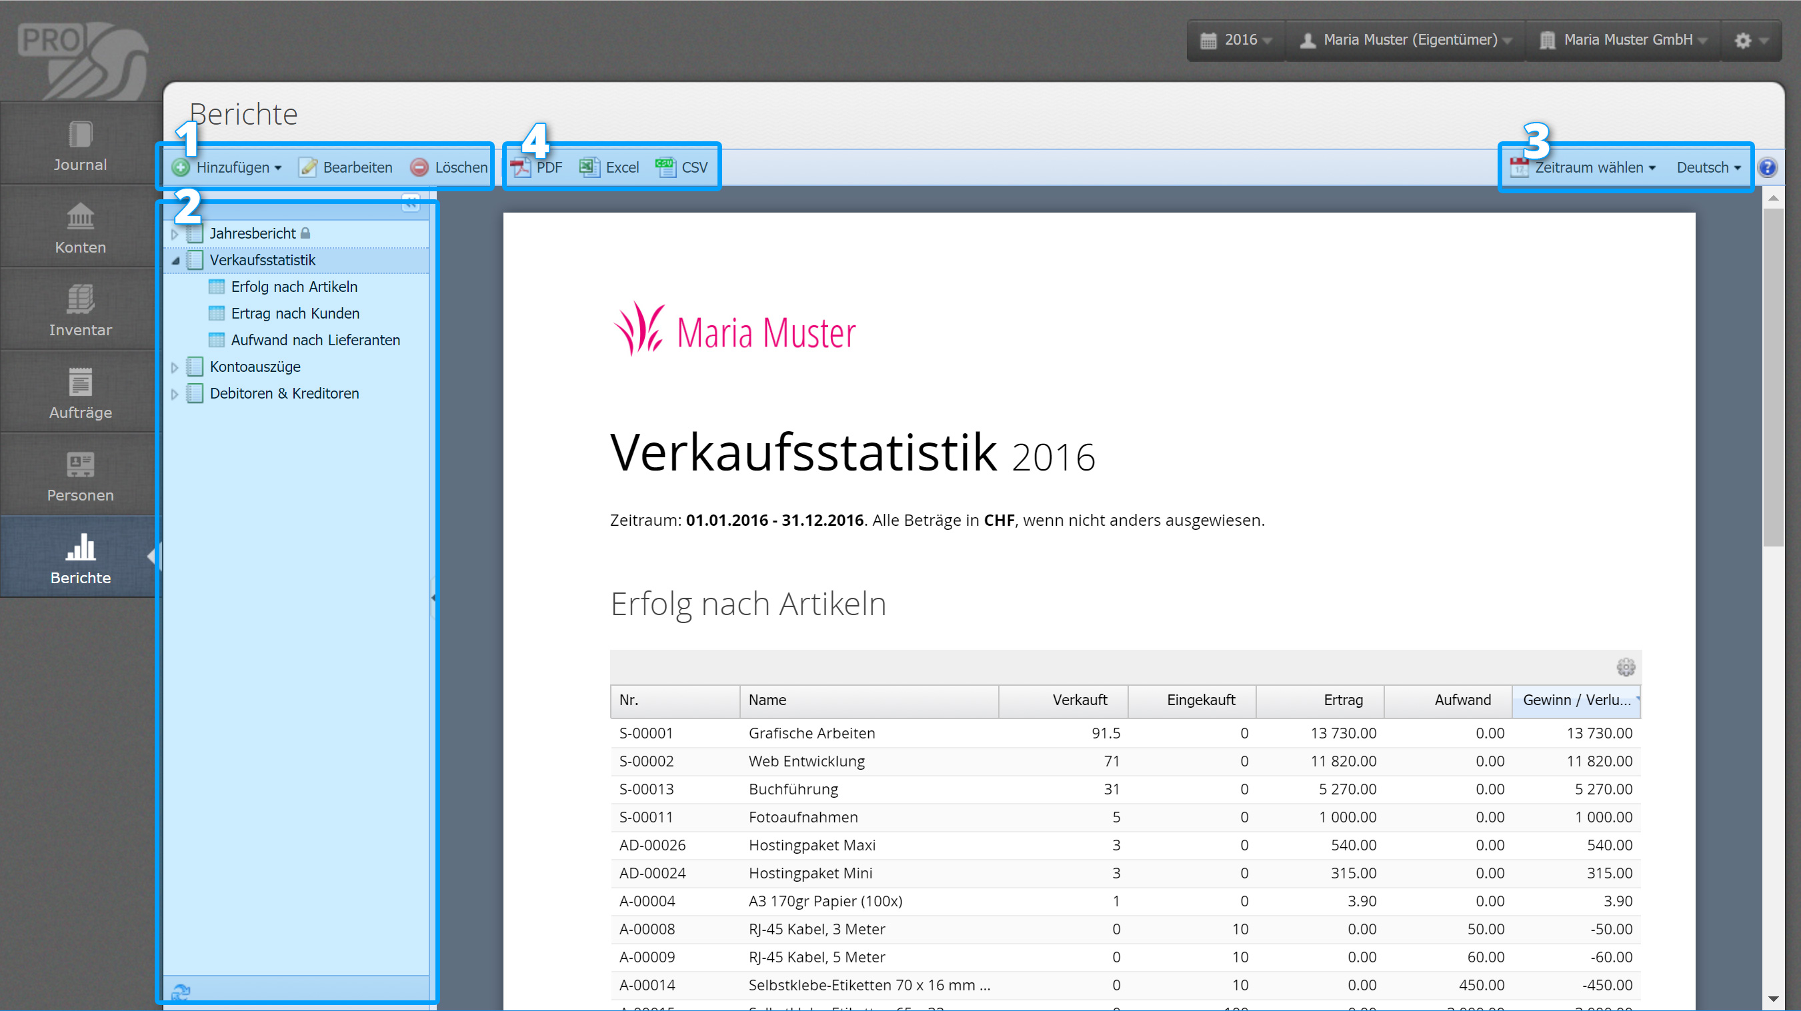Click the Löschen button

pyautogui.click(x=449, y=168)
